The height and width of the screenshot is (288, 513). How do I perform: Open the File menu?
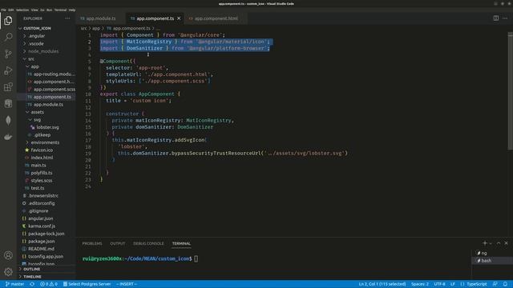[3, 10]
